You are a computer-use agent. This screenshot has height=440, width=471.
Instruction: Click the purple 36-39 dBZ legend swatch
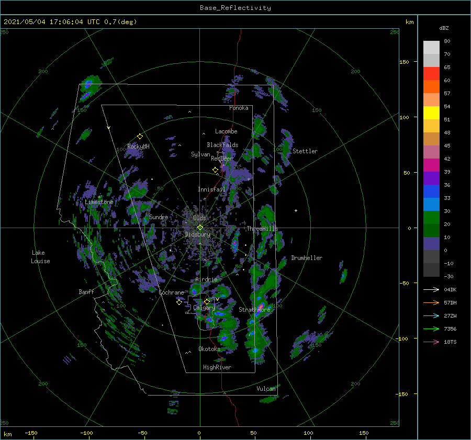pos(431,178)
